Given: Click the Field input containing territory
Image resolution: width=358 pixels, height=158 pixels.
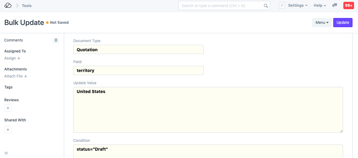Looking at the screenshot, I should pos(138,70).
